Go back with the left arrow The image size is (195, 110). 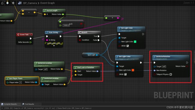click(7, 3)
